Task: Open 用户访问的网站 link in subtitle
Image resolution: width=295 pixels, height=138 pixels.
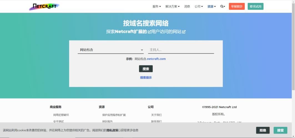Action: pyautogui.click(x=166, y=32)
